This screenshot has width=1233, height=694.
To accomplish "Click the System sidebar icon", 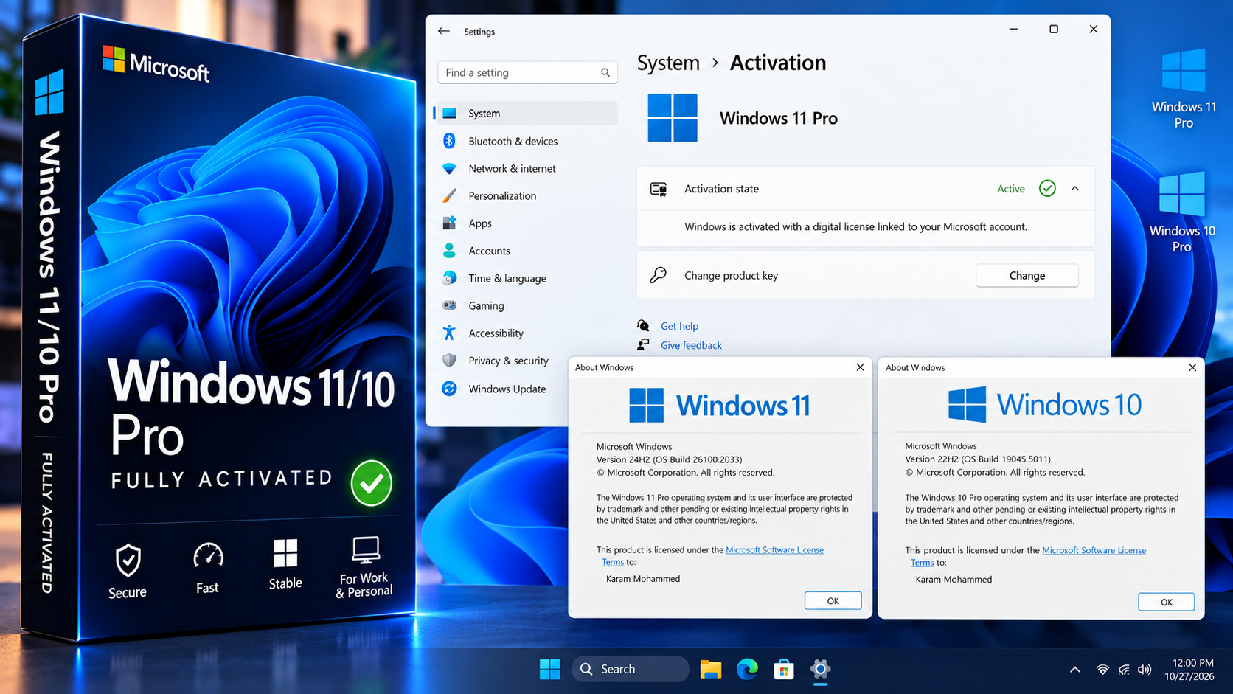I will (449, 113).
